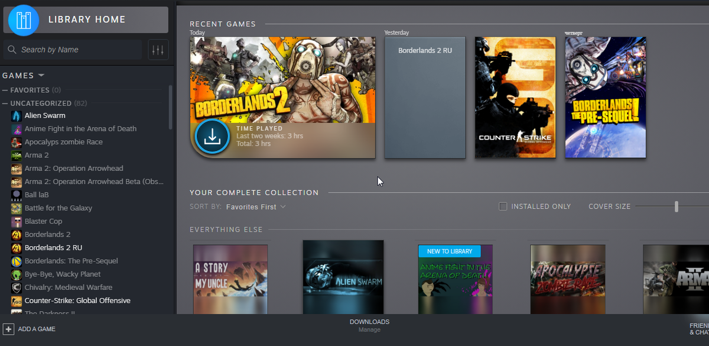Click Anime Fight in the Arena icon
The height and width of the screenshot is (346, 709).
(x=17, y=128)
